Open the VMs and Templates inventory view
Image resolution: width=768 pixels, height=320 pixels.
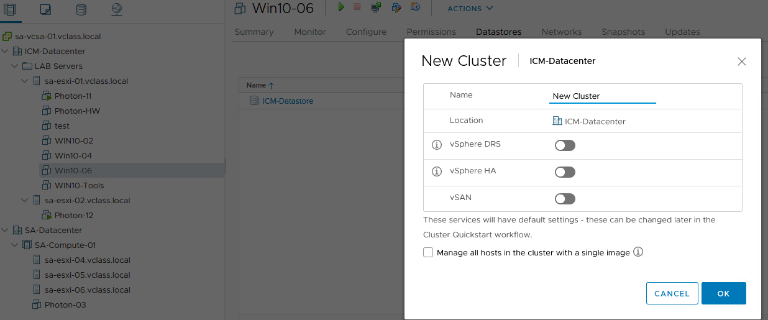point(45,9)
